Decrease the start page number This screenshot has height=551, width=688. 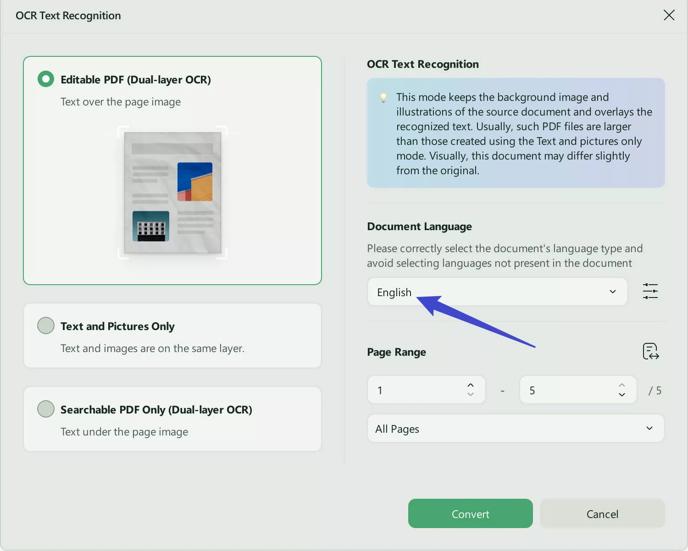pos(471,395)
